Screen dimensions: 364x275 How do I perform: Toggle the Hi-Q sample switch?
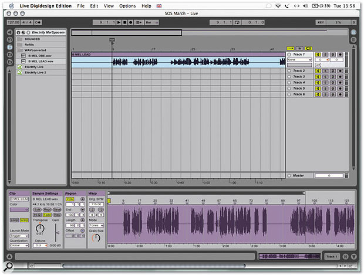click(38, 215)
